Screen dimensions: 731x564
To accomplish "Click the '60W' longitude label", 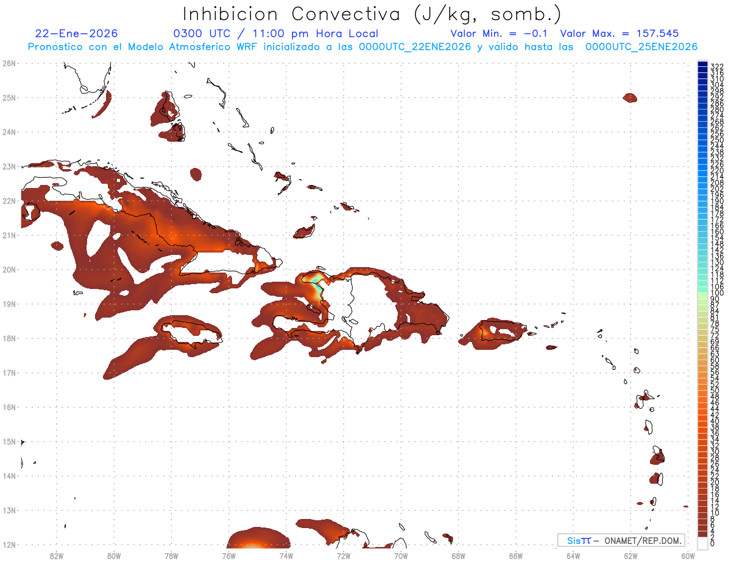I will [x=688, y=555].
